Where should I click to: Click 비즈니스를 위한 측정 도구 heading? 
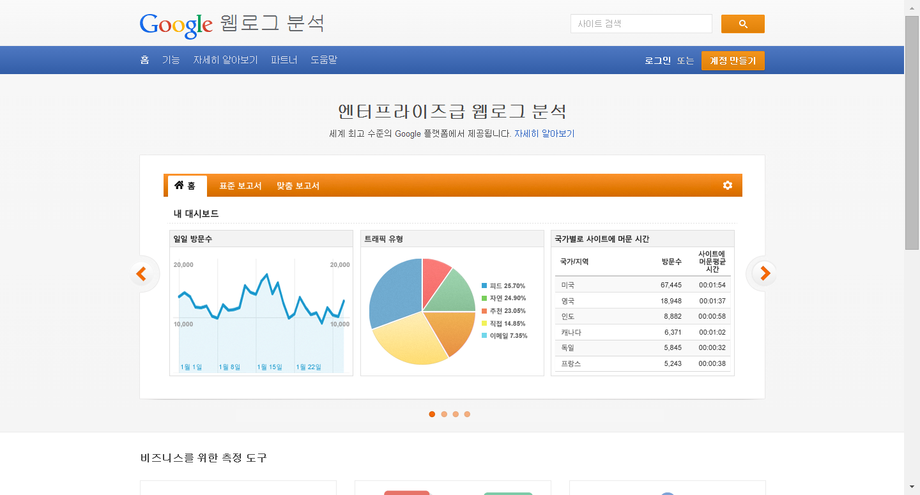coord(204,458)
